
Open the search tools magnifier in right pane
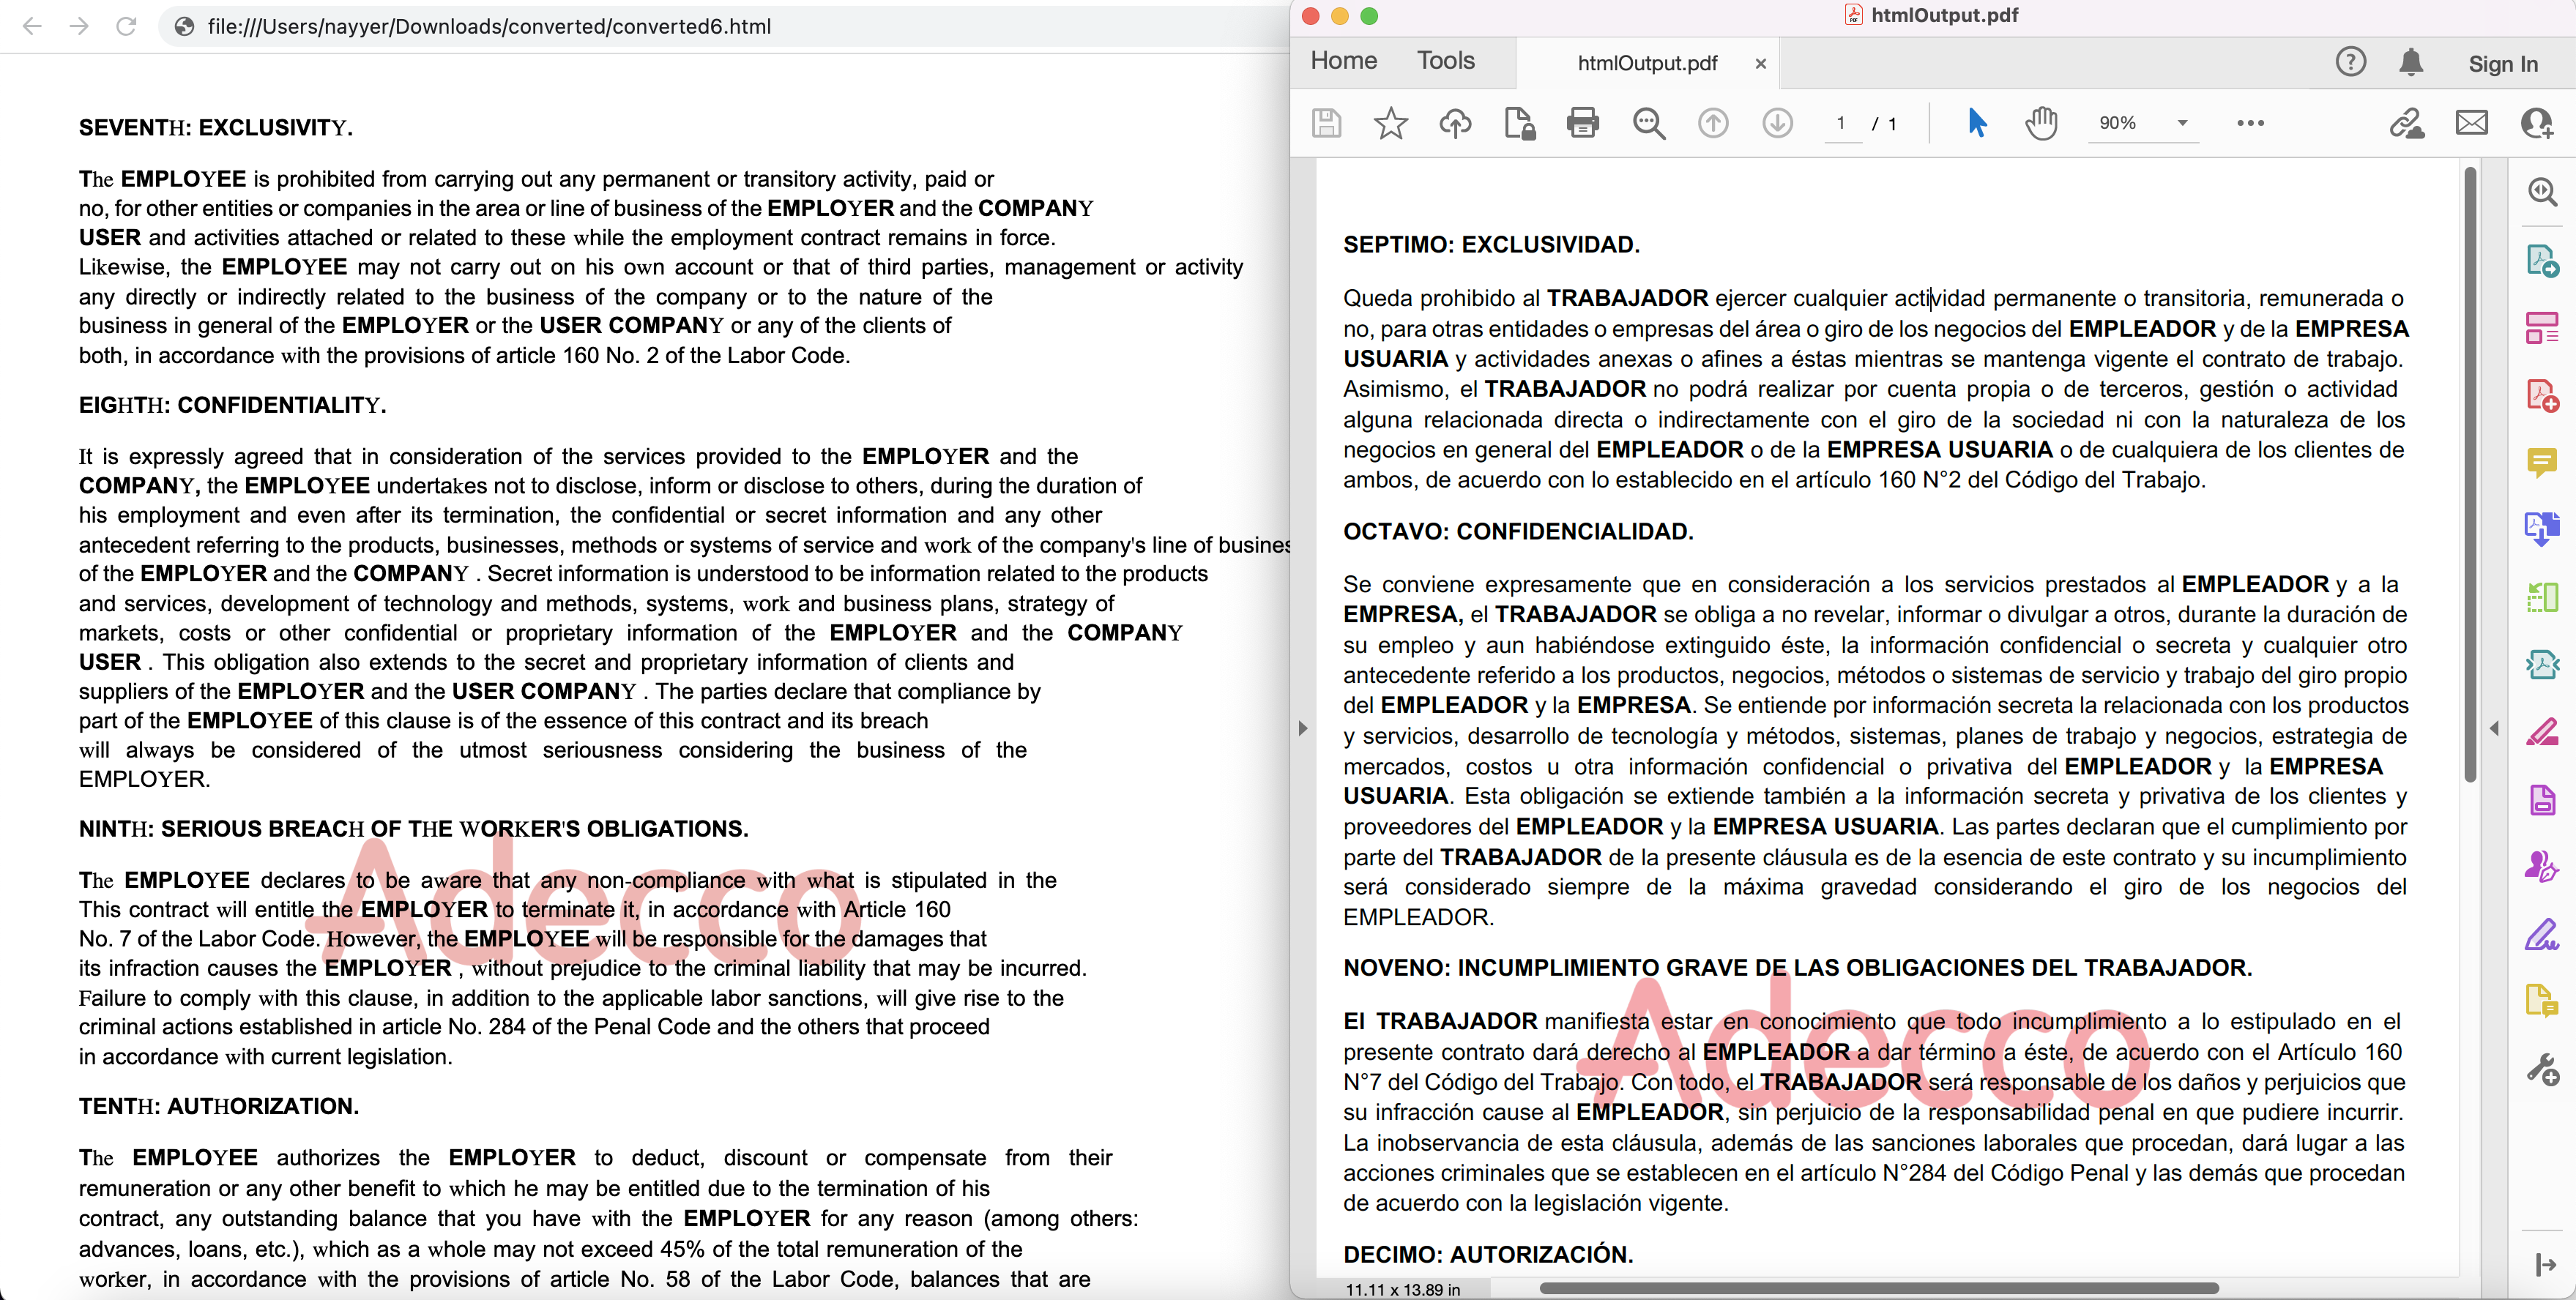click(2542, 192)
